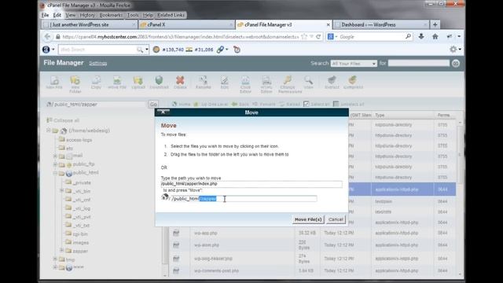Viewport: 503px width, 283px height.
Task: Click the destination path input field
Action: coord(244,199)
